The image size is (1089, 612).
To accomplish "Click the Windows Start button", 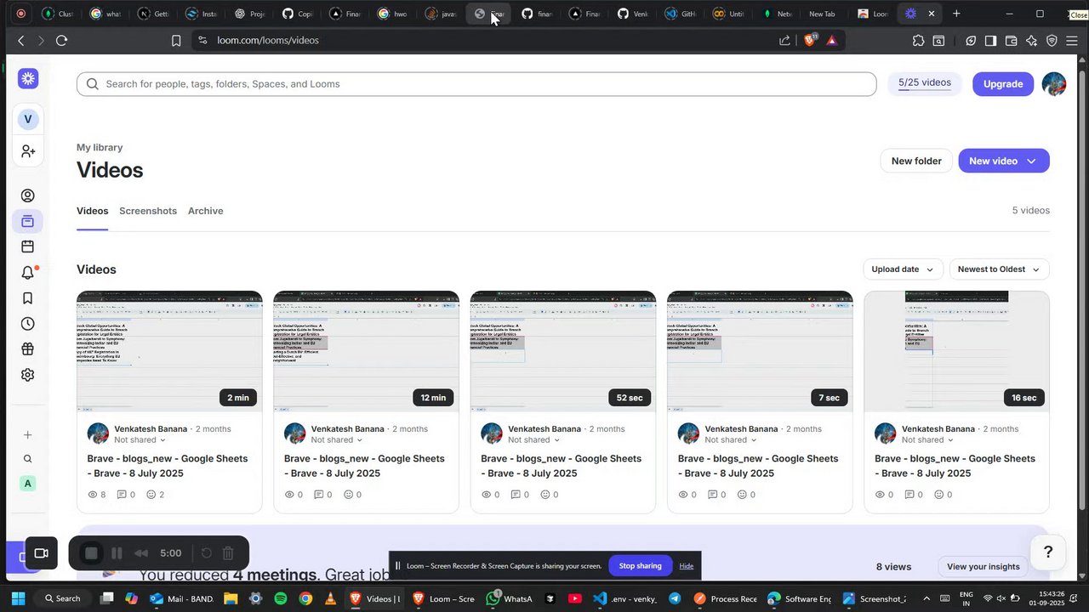I will click(x=18, y=598).
